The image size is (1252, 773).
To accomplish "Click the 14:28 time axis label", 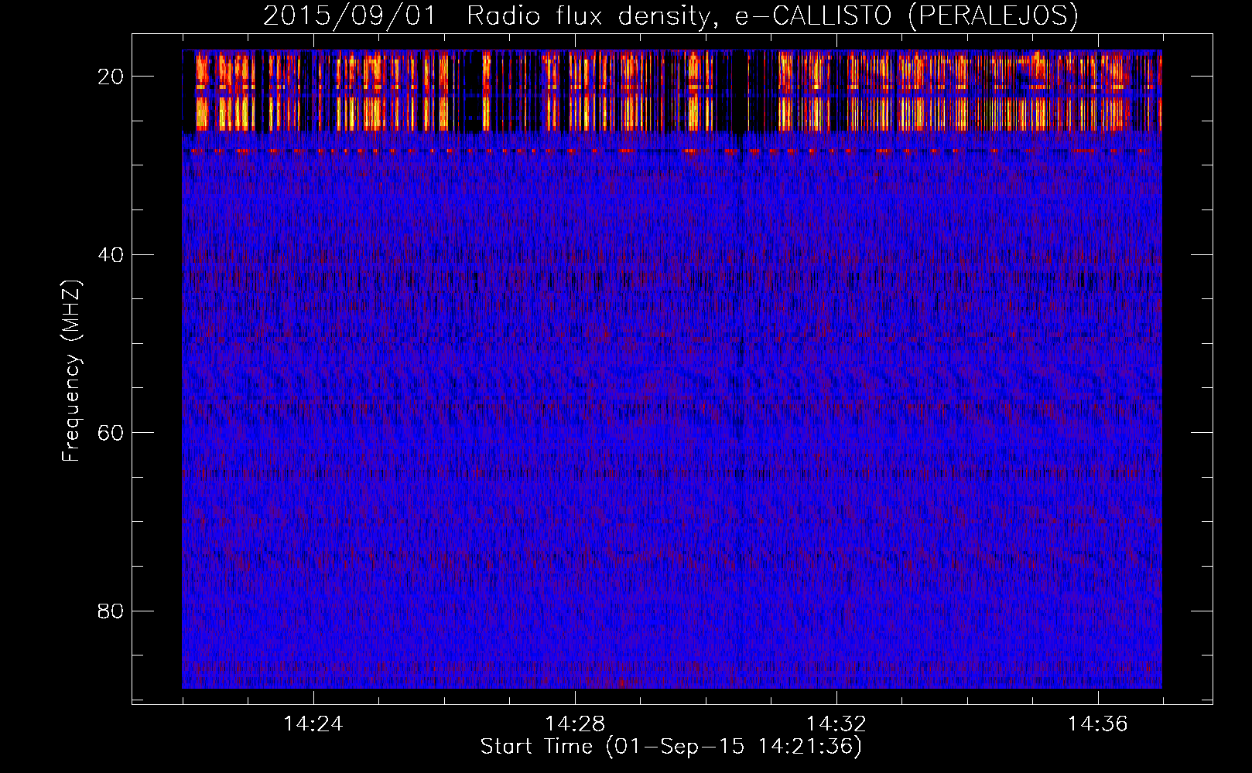I will pos(574,724).
